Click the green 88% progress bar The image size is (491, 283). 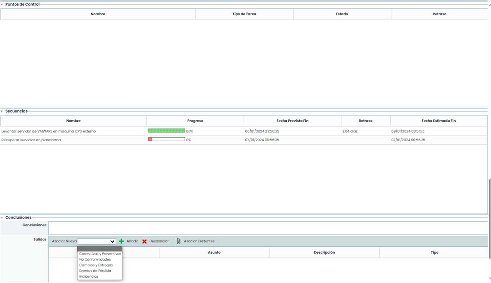[166, 131]
